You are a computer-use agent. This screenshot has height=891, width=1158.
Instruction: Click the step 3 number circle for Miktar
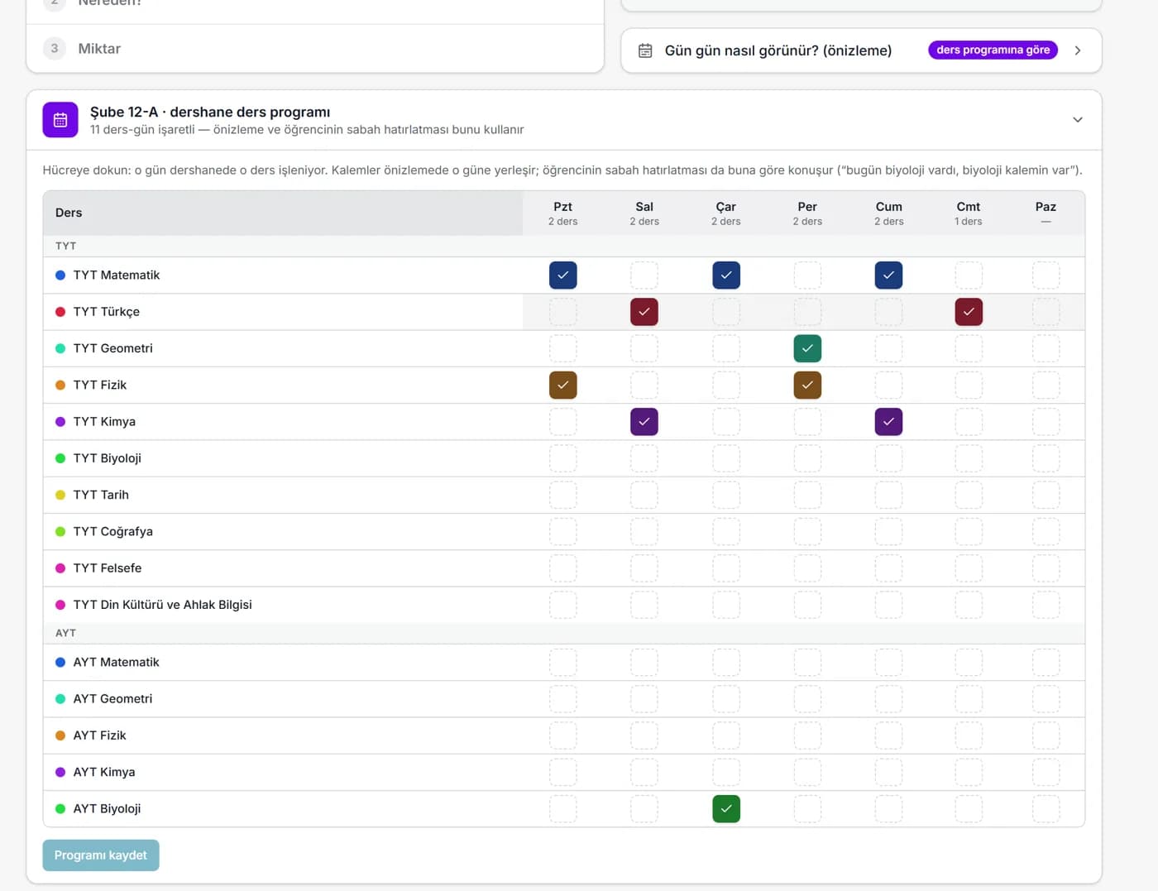click(x=55, y=49)
